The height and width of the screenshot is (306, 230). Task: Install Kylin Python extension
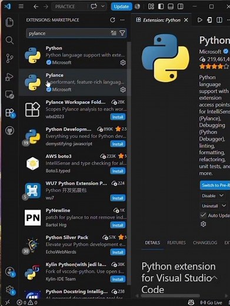(118, 280)
